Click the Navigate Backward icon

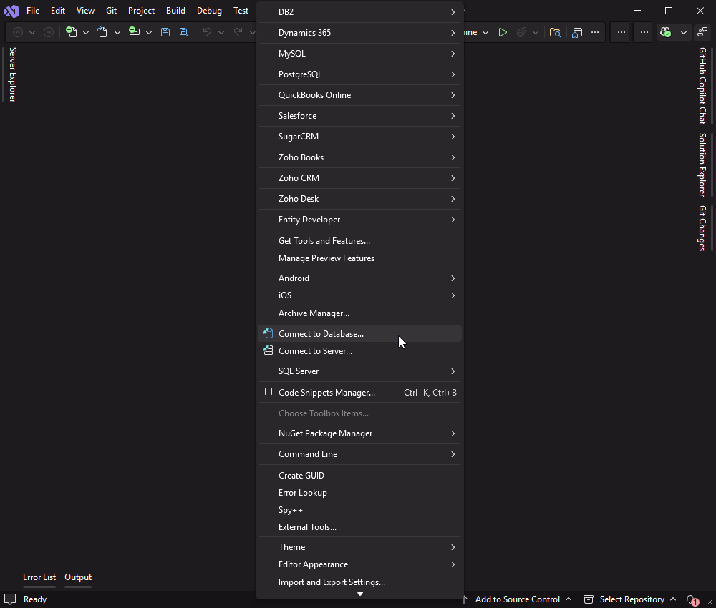click(16, 32)
